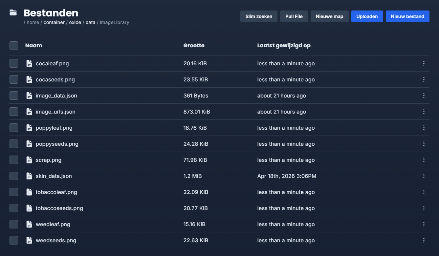Click the file icon beside weedseeds.png

pyautogui.click(x=29, y=240)
